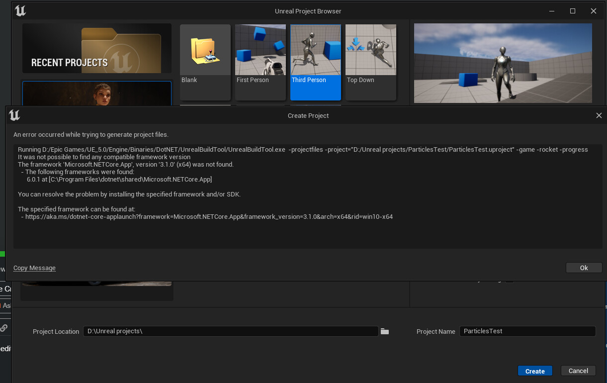Click the 'Running D:/Epic Games/UE_5.0' log line
Screen dimensions: 607x383
click(x=303, y=150)
